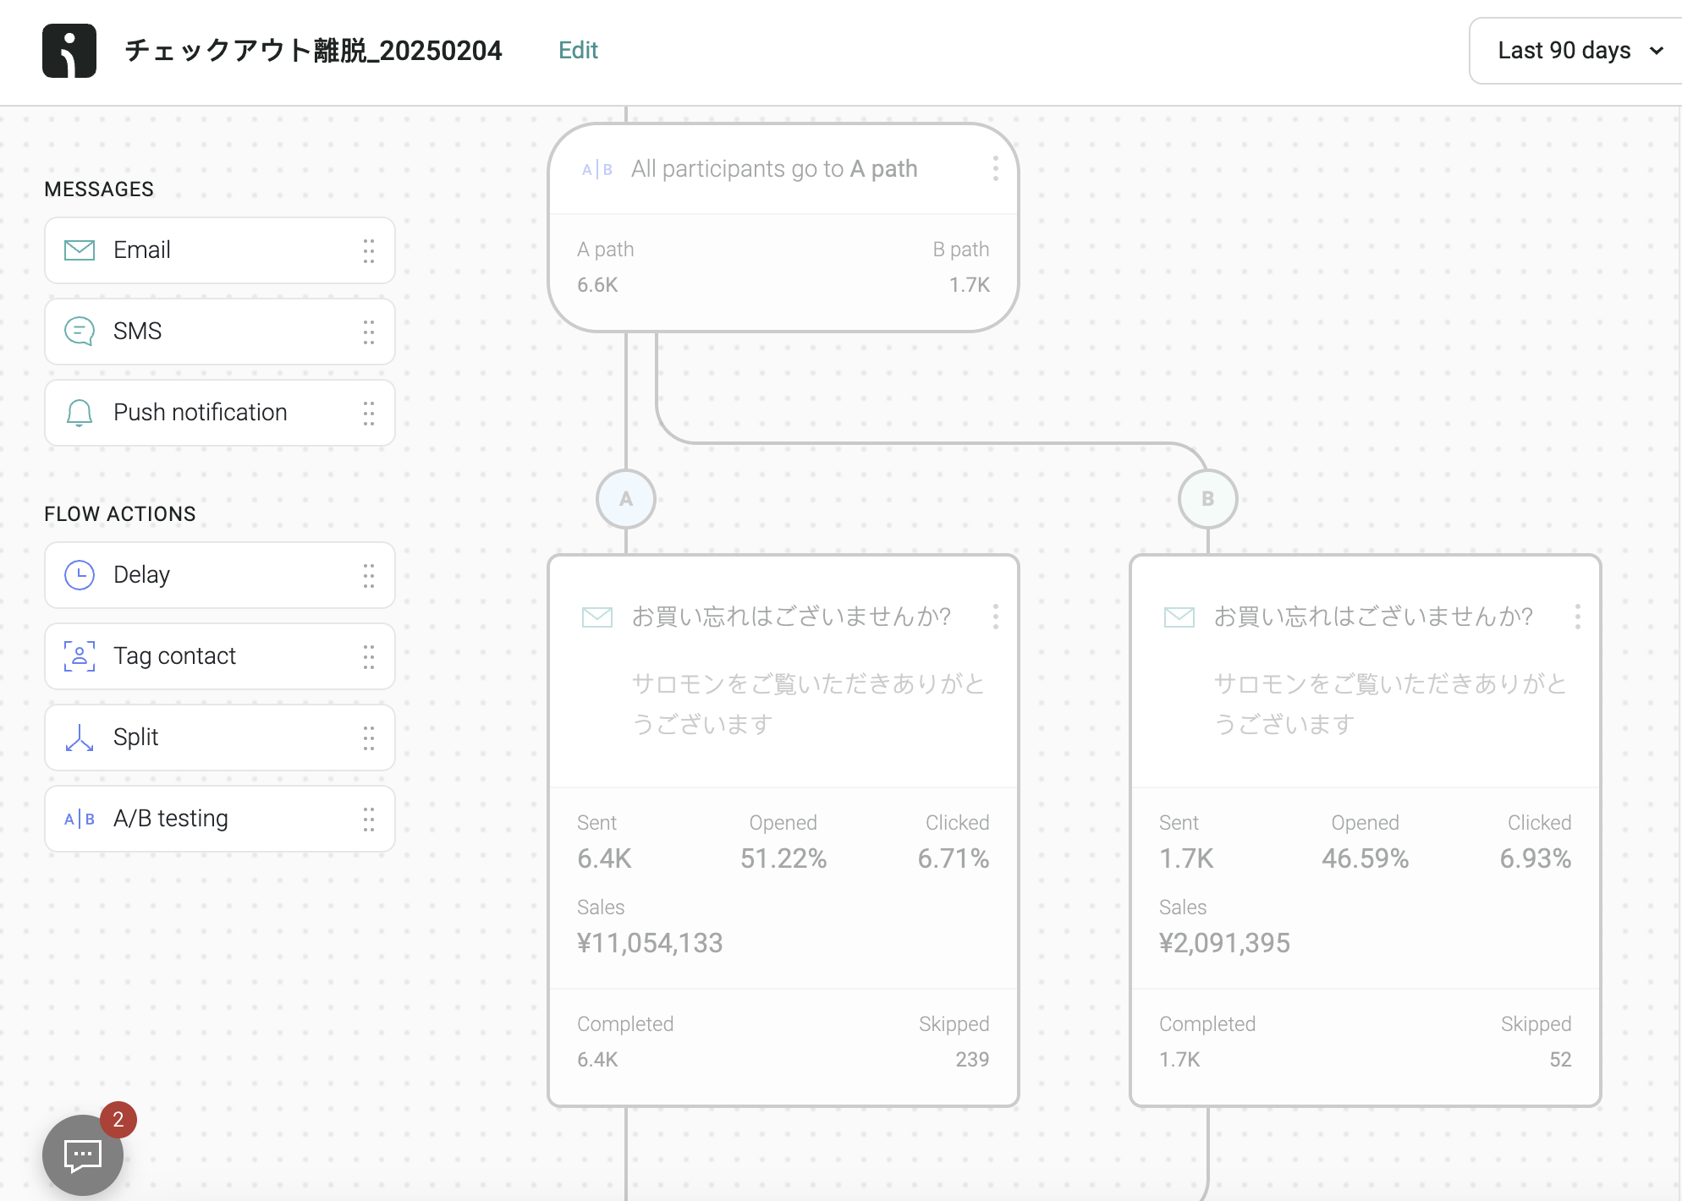The image size is (1682, 1201).
Task: Click the 52 skipped value
Action: [1560, 1060]
